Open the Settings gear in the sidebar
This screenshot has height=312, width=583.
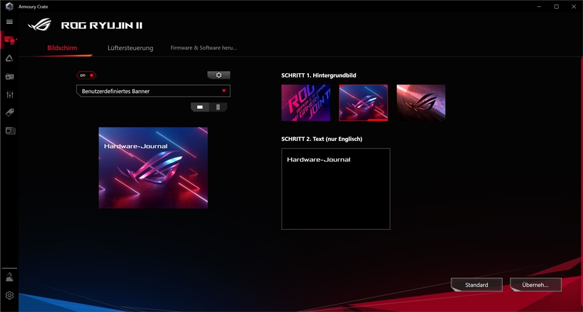click(x=10, y=295)
